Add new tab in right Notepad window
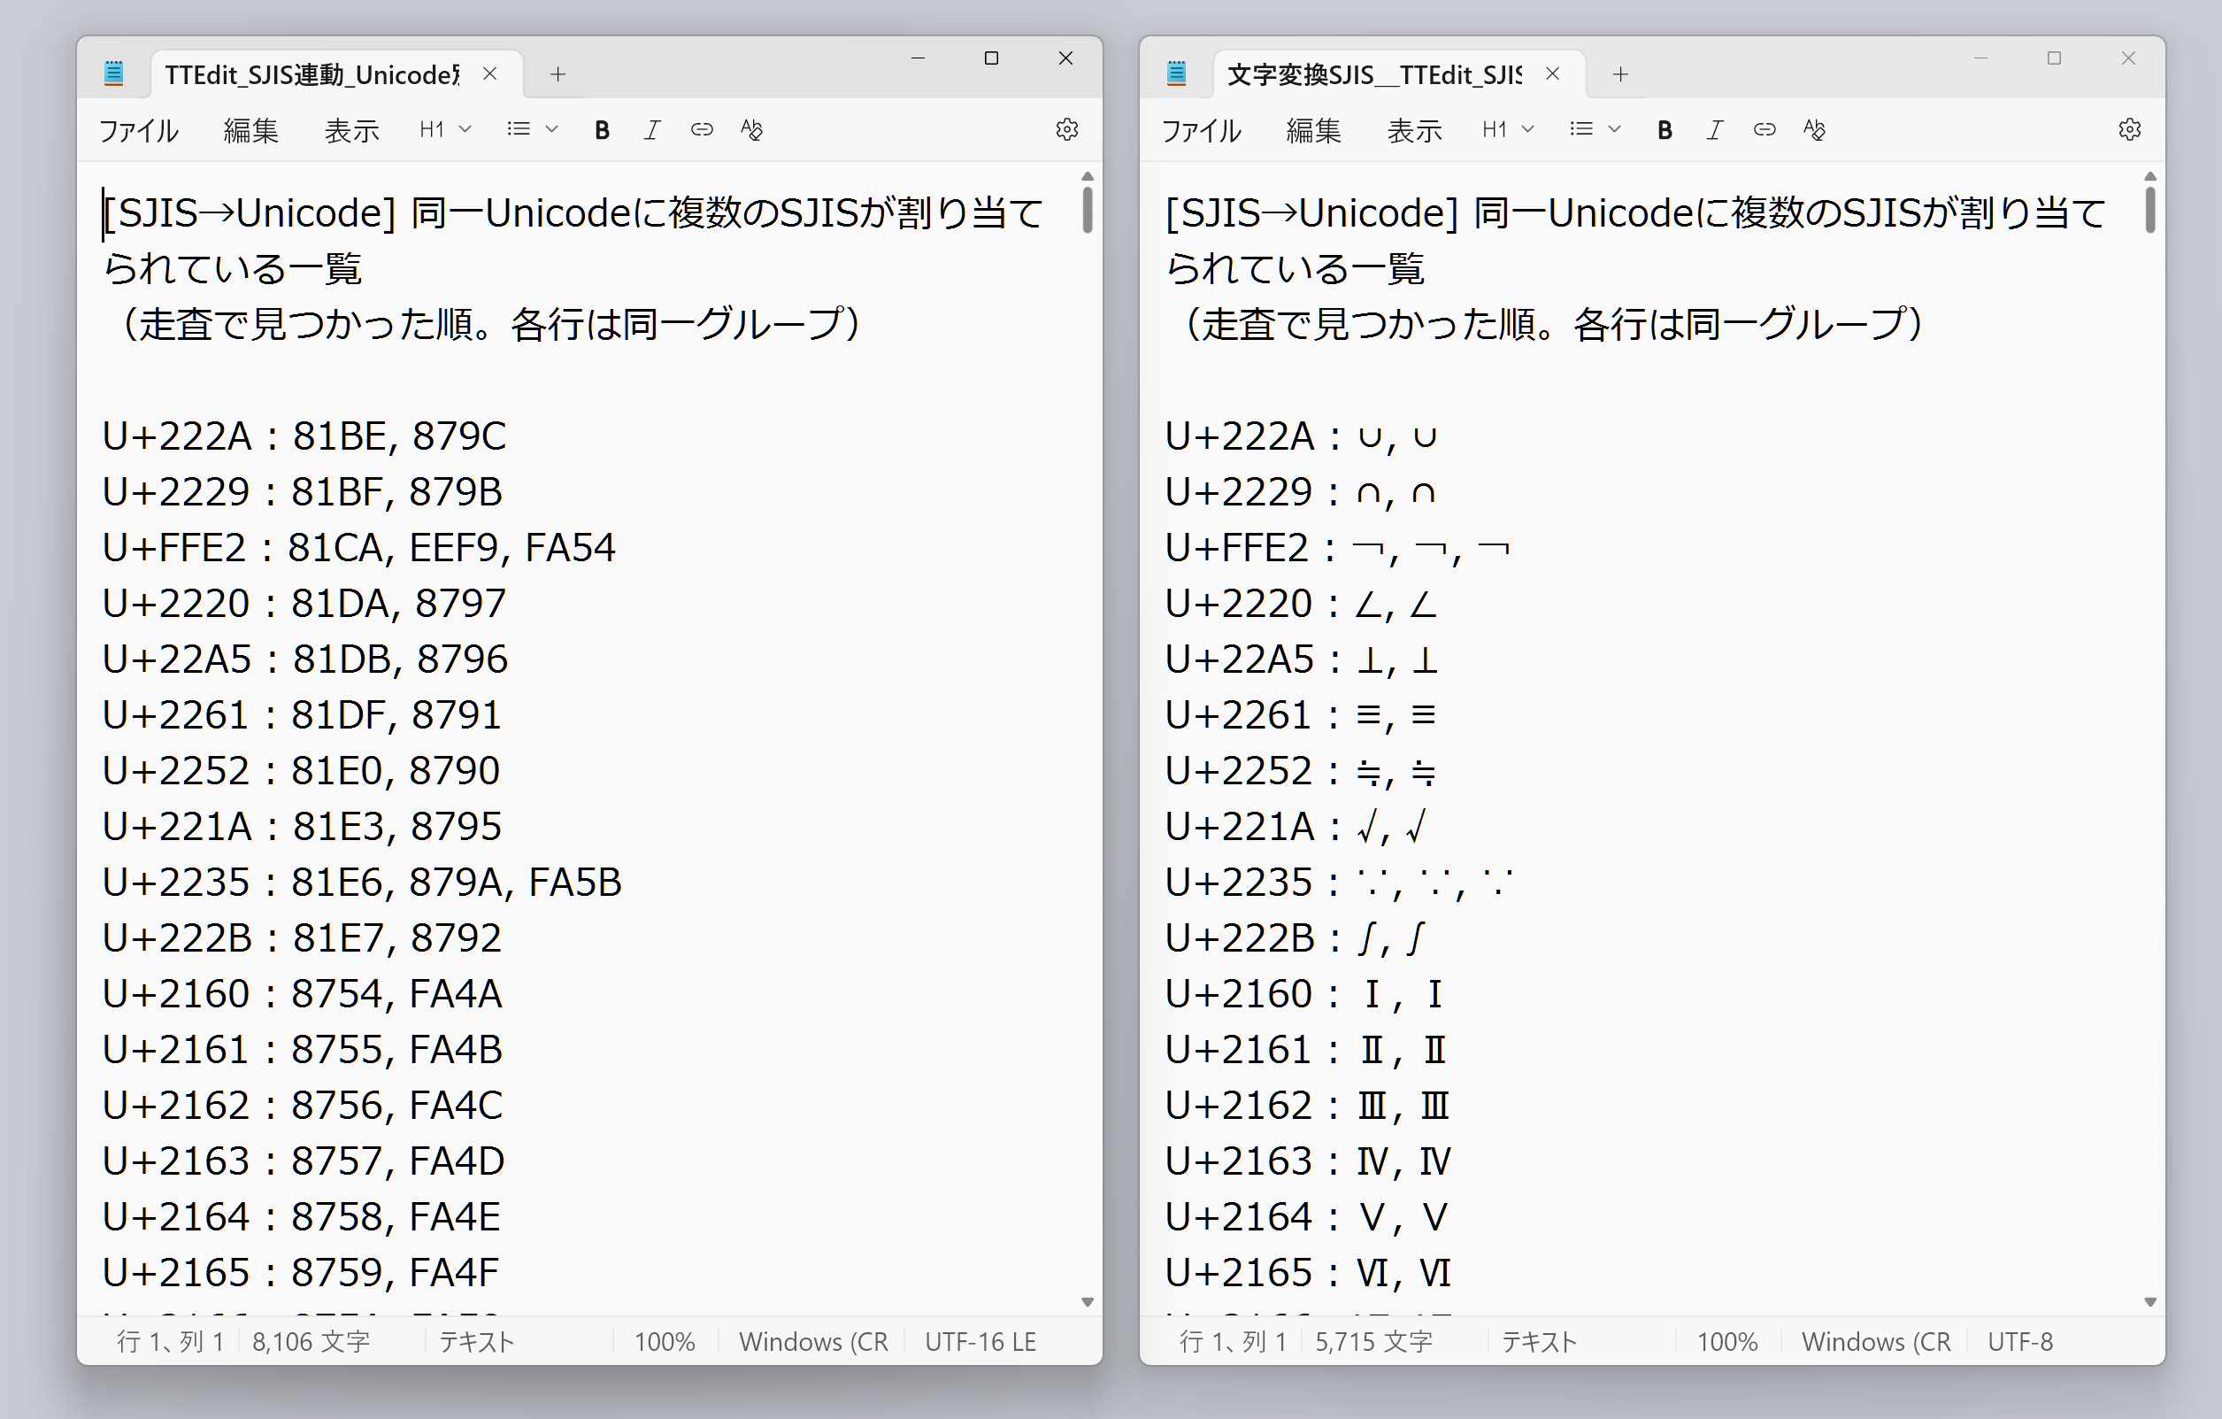The image size is (2222, 1419). 1619,74
